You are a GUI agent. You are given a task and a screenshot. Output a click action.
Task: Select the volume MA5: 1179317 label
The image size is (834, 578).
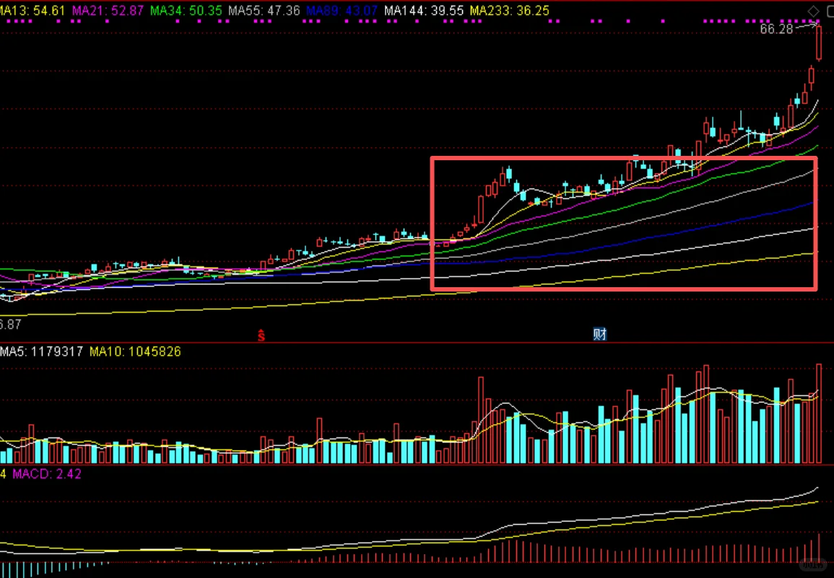click(x=41, y=351)
